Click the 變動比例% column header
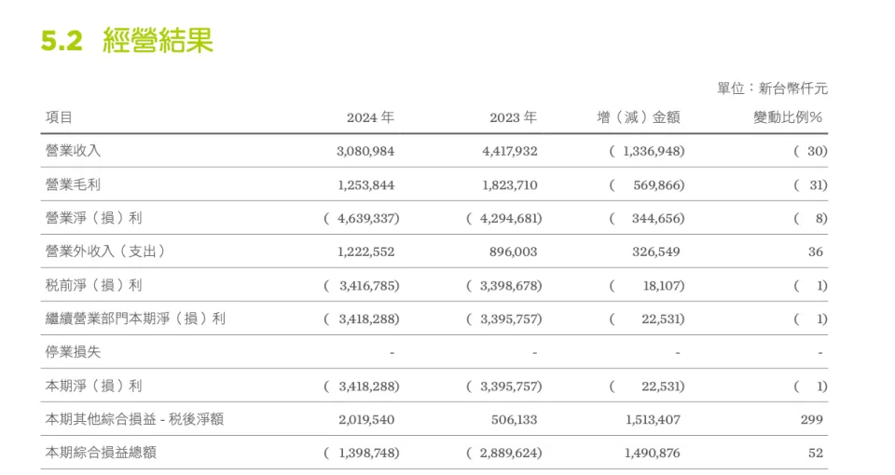Image resolution: width=895 pixels, height=475 pixels. (x=788, y=117)
